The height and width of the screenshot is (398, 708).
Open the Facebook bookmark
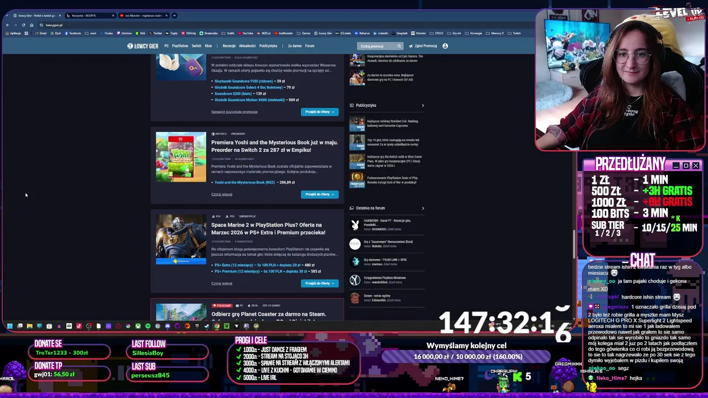point(72,33)
